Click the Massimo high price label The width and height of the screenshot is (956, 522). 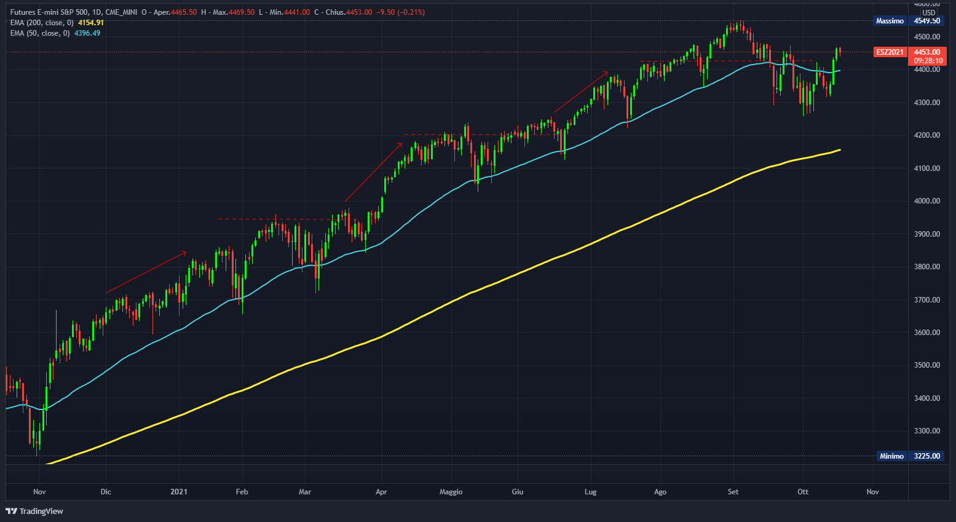pyautogui.click(x=890, y=21)
